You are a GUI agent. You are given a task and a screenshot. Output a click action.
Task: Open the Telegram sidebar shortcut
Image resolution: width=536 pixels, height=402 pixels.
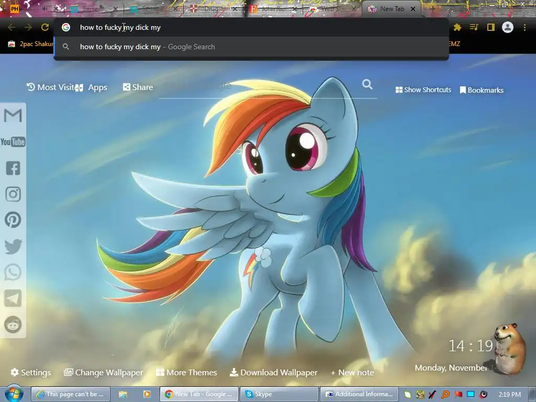tap(13, 298)
